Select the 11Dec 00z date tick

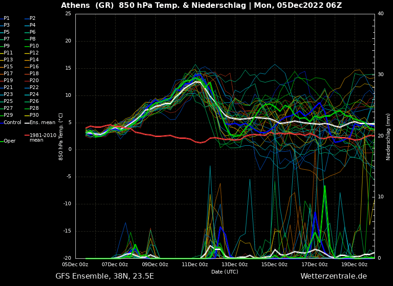[195, 265]
